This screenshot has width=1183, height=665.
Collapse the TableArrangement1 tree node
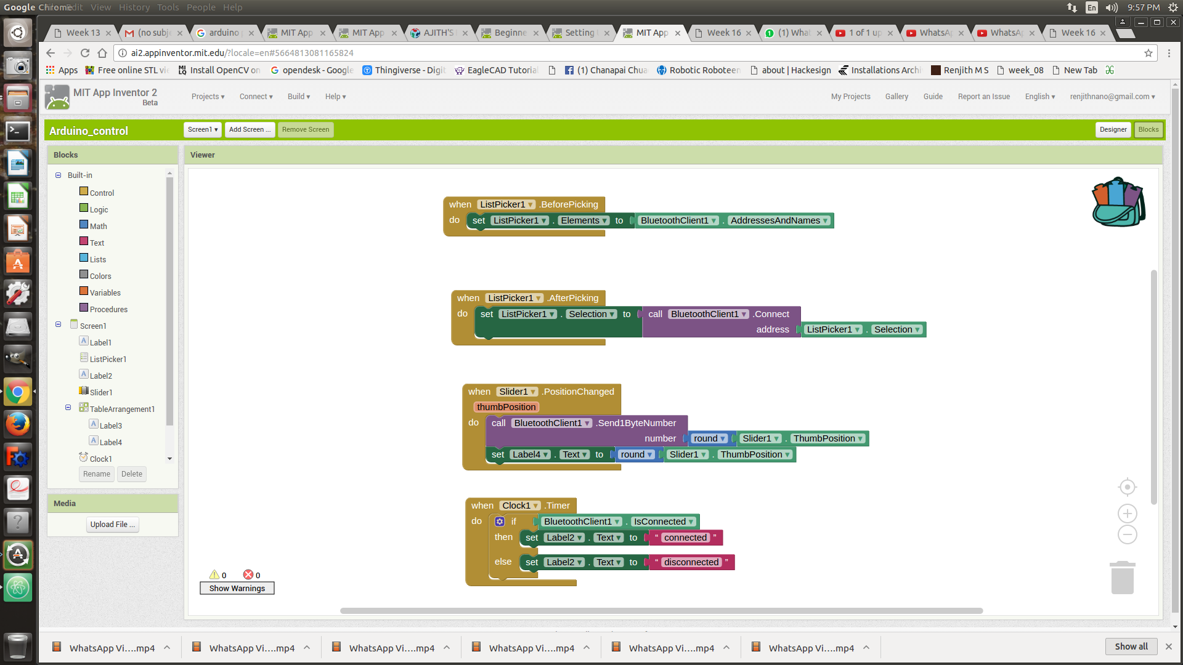coord(68,408)
